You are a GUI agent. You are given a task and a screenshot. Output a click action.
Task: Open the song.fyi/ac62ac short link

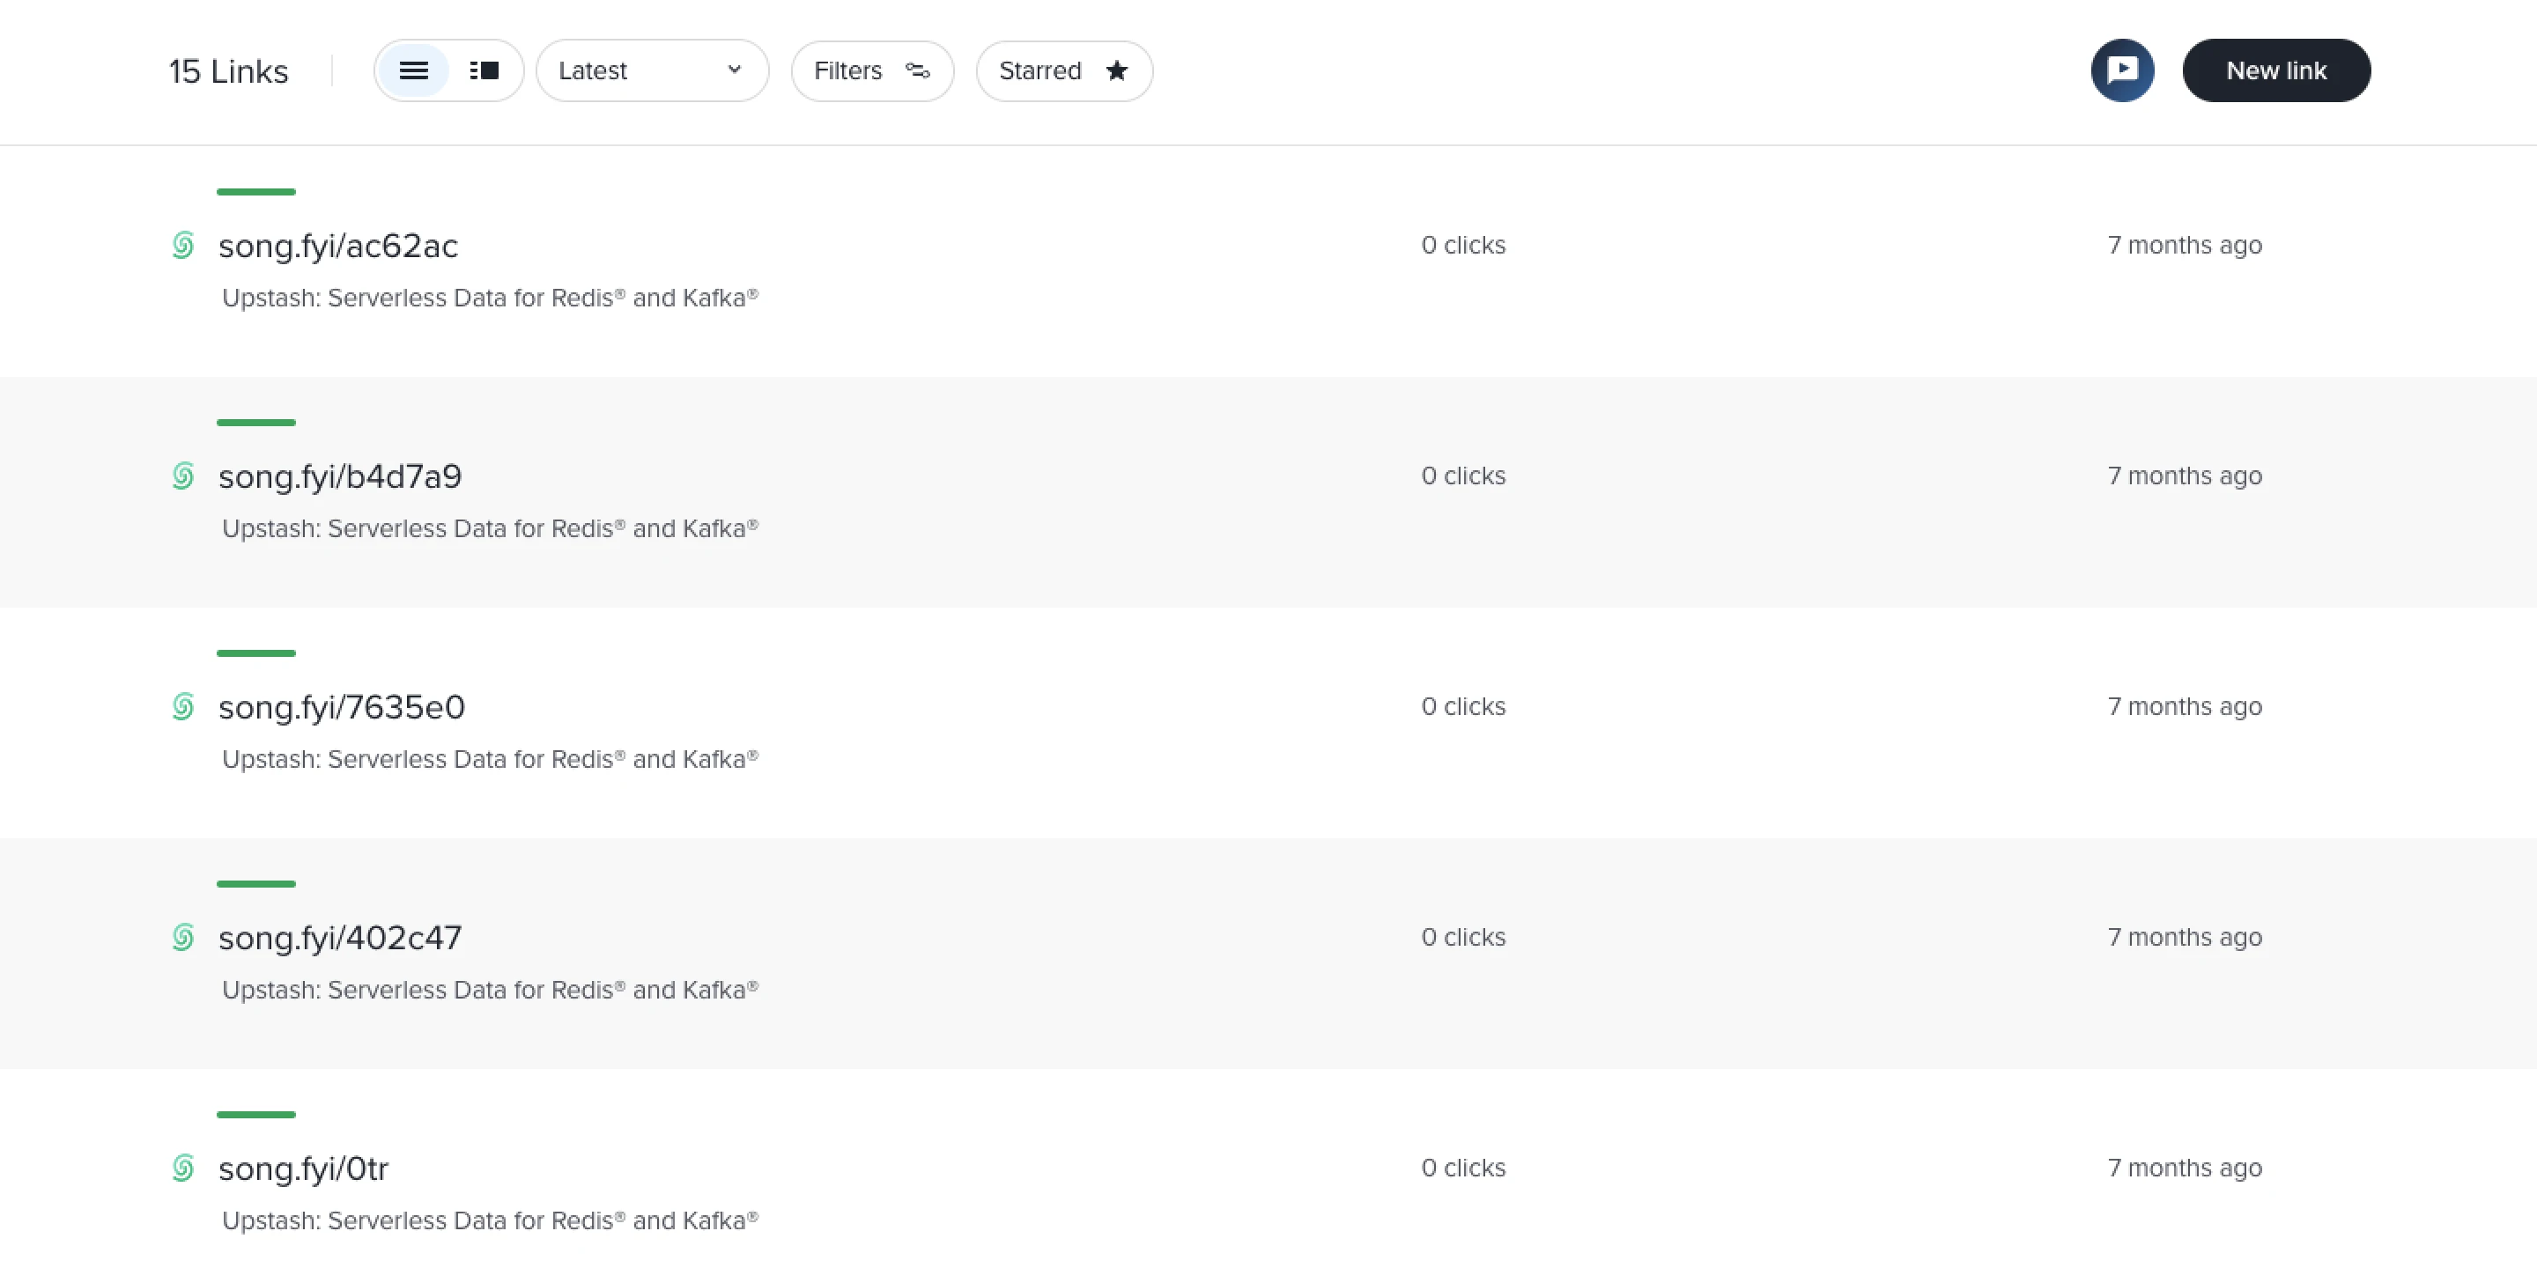pyautogui.click(x=337, y=245)
